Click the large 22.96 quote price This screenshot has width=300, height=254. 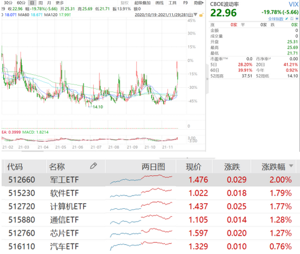(x=223, y=13)
